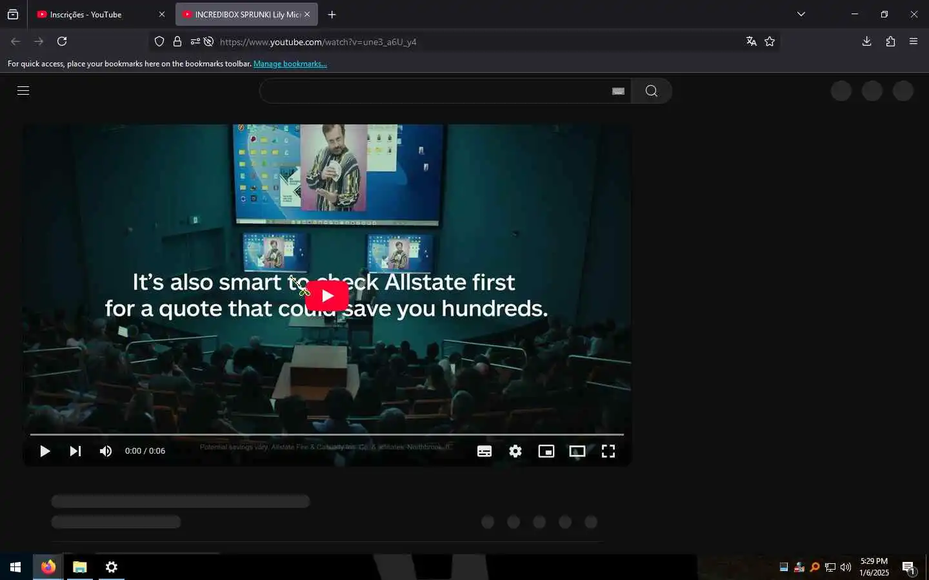Open the Manage bookmarks link
This screenshot has width=929, height=580.
click(290, 64)
